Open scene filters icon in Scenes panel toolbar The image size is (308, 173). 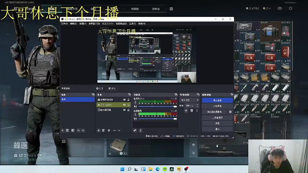(x=73, y=130)
